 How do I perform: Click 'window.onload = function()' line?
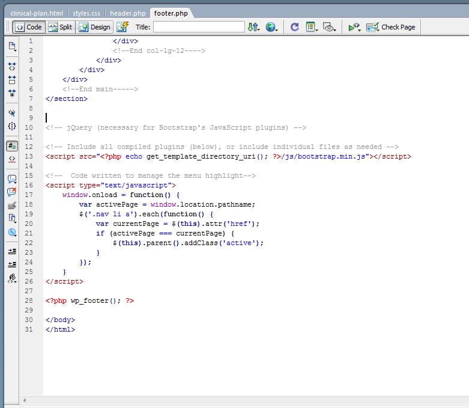click(121, 195)
